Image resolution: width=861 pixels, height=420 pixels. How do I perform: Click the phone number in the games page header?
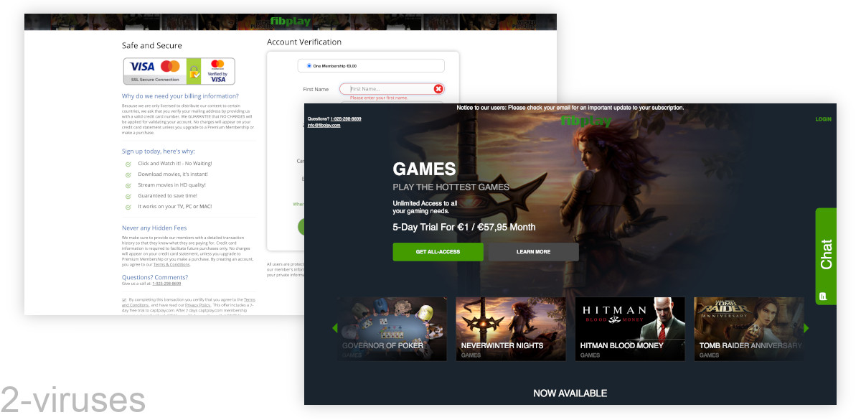click(x=346, y=118)
